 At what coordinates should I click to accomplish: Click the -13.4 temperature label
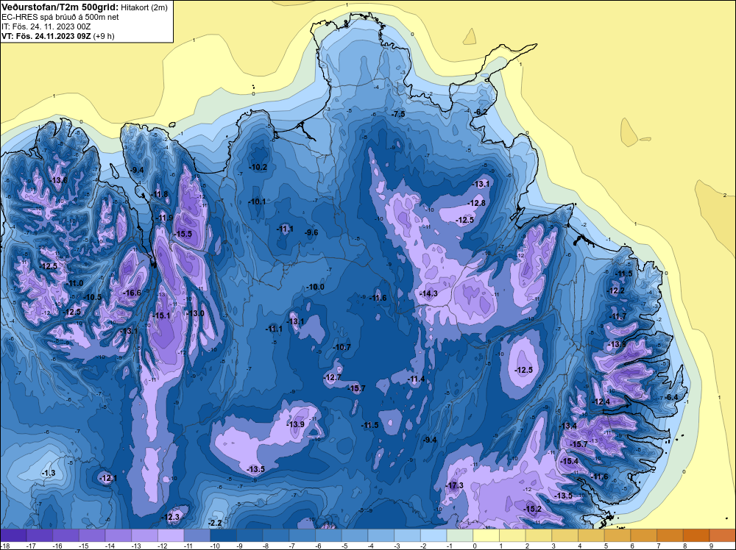coord(568,426)
